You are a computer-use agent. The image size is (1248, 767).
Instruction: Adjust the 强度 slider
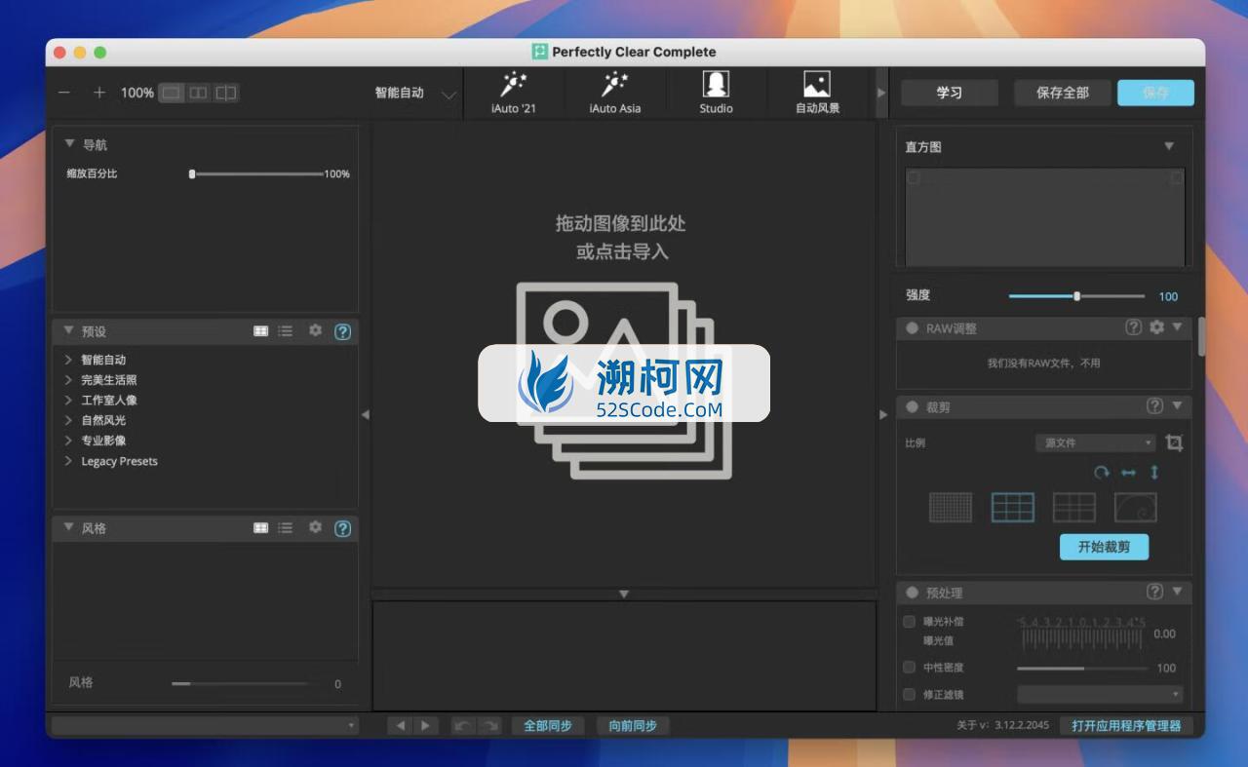1076,296
